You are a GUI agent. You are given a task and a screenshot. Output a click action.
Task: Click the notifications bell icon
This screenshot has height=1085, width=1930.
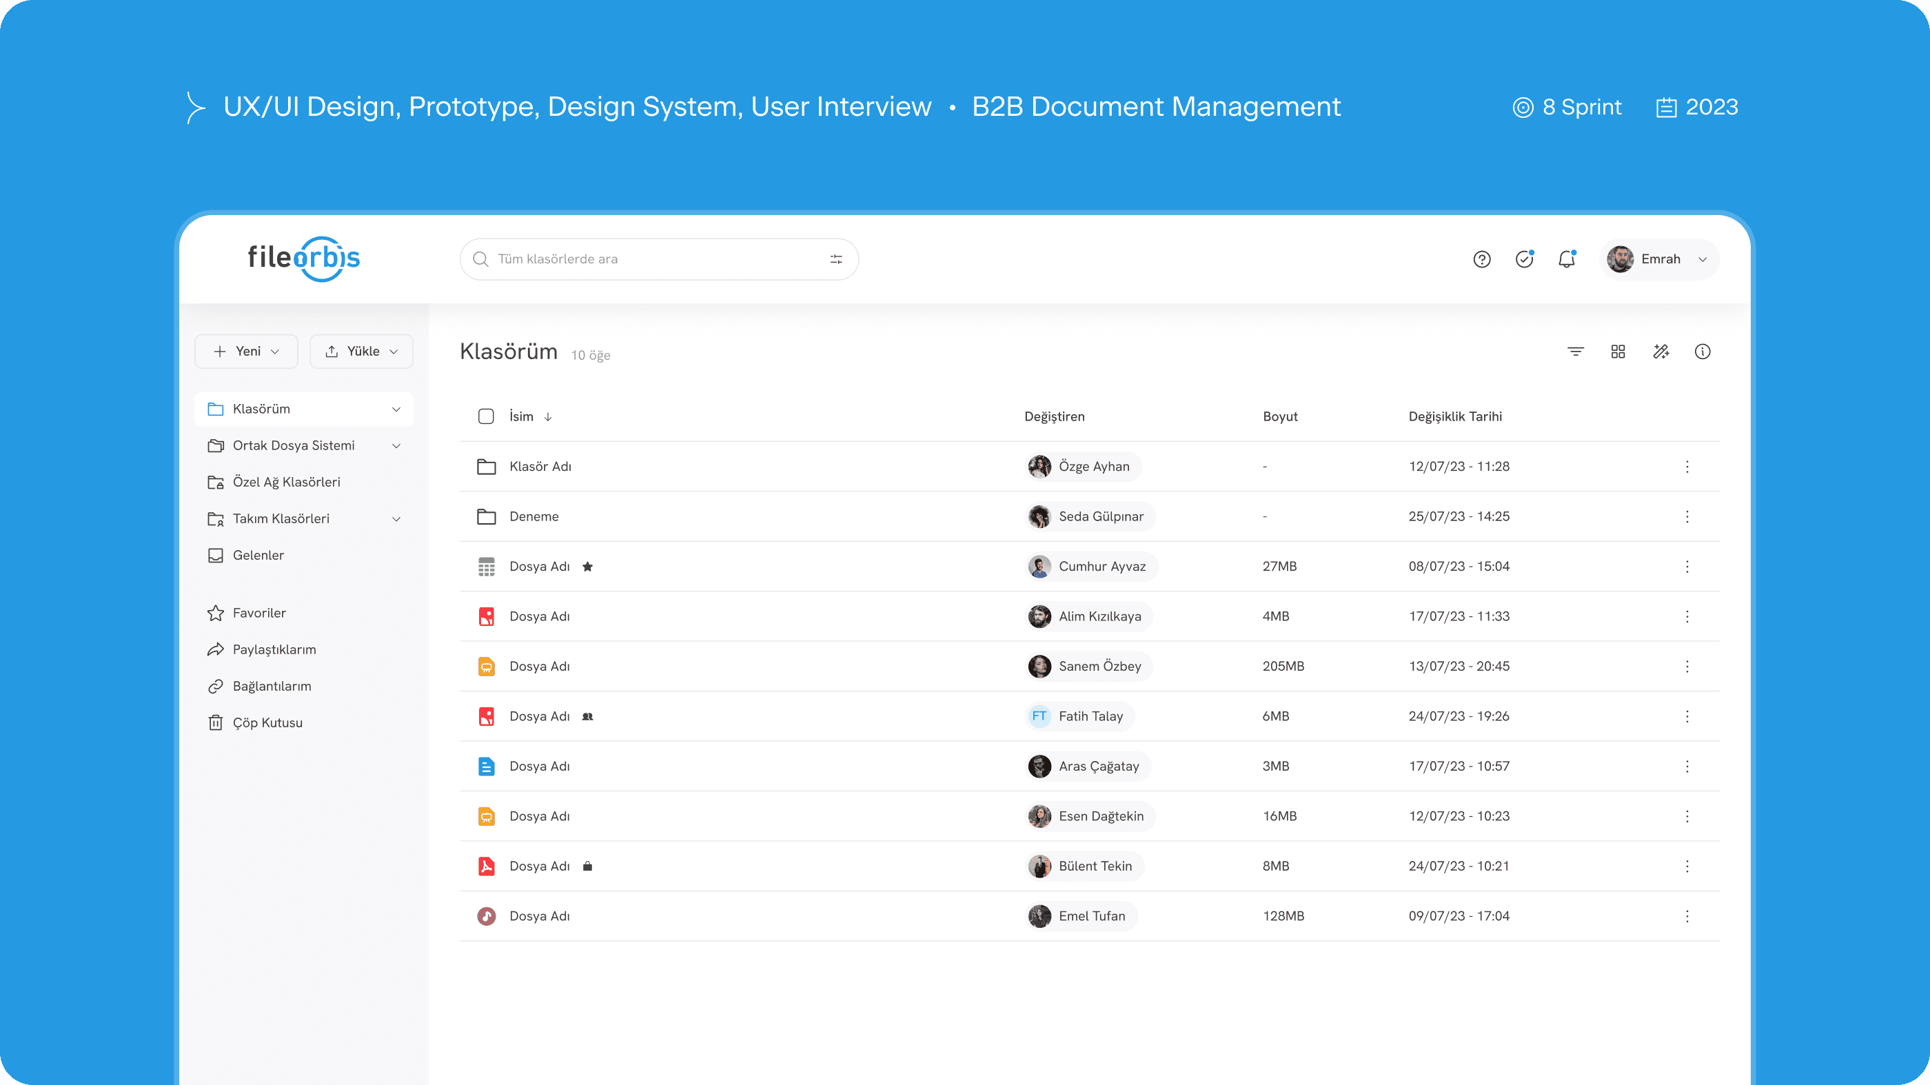pos(1566,259)
